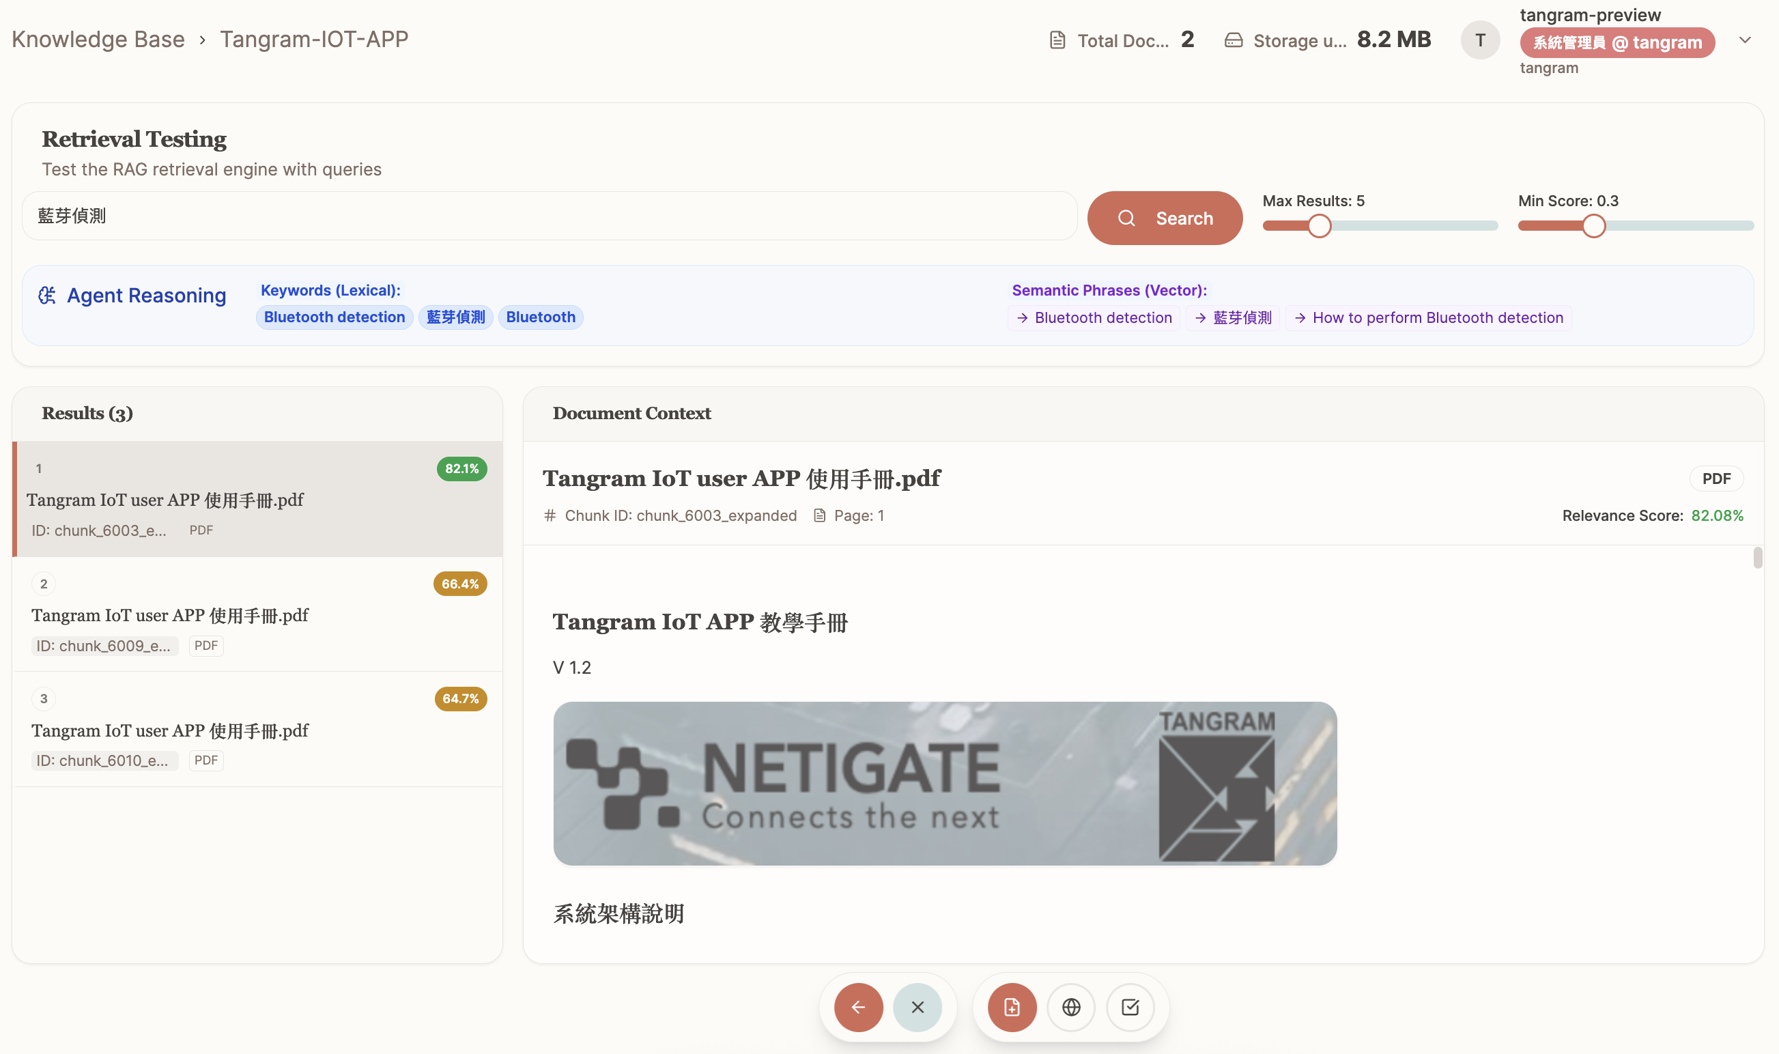
Task: Click the query input field
Action: pos(548,216)
